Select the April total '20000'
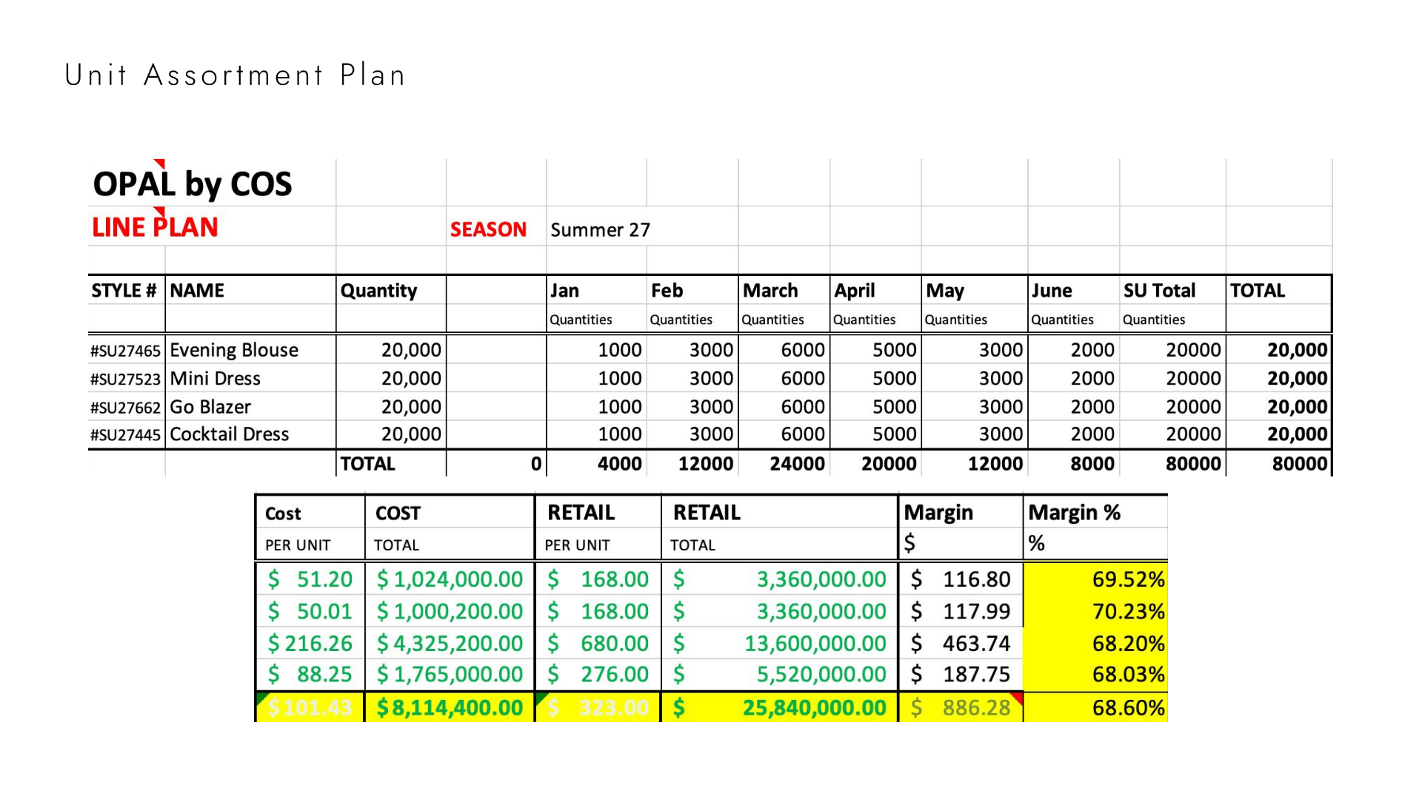Viewport: 1422px width, 799px height. (889, 464)
